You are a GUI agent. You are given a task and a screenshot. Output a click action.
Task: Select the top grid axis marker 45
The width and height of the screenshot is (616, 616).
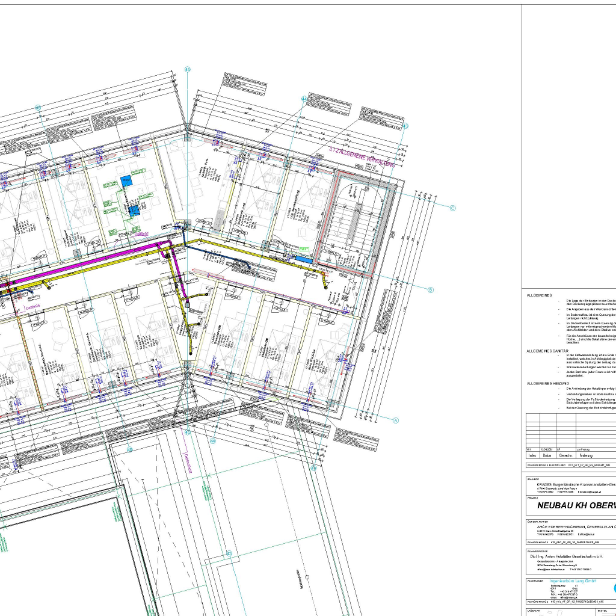click(187, 70)
